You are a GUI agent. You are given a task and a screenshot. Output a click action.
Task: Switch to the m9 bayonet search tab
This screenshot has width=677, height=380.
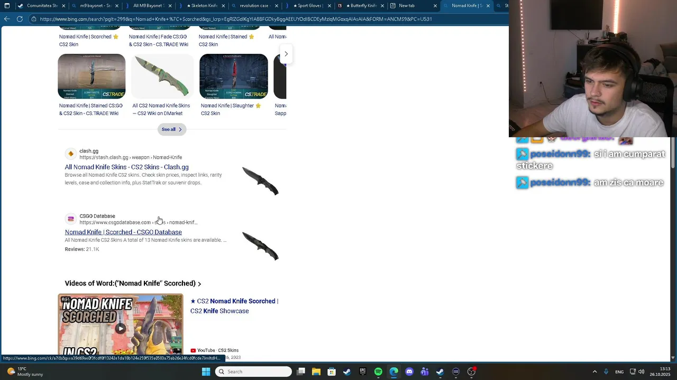(94, 6)
